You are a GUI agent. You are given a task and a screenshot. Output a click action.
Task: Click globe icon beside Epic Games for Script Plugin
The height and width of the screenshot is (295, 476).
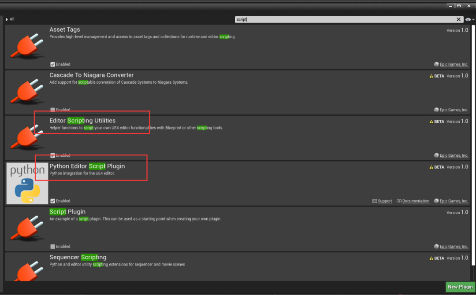coord(436,247)
